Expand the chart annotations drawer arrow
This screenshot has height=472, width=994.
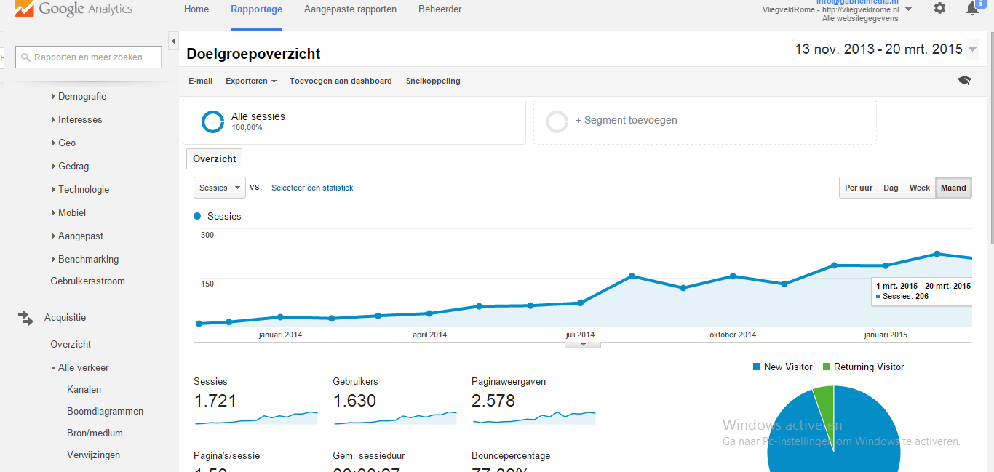click(583, 345)
